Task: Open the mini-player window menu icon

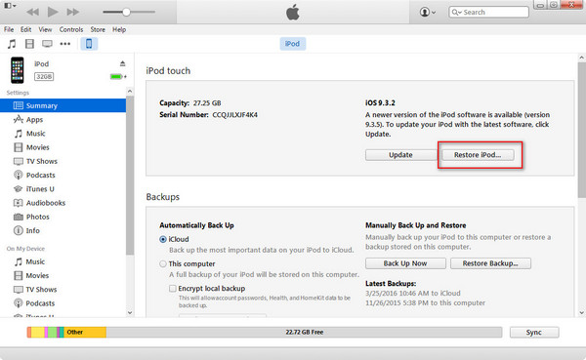Action: point(10,6)
